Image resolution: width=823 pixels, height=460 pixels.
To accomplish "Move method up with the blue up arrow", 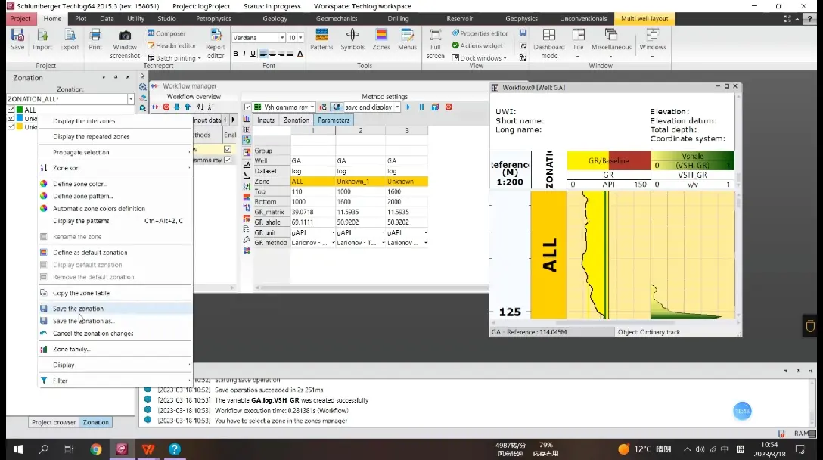I will pos(188,107).
